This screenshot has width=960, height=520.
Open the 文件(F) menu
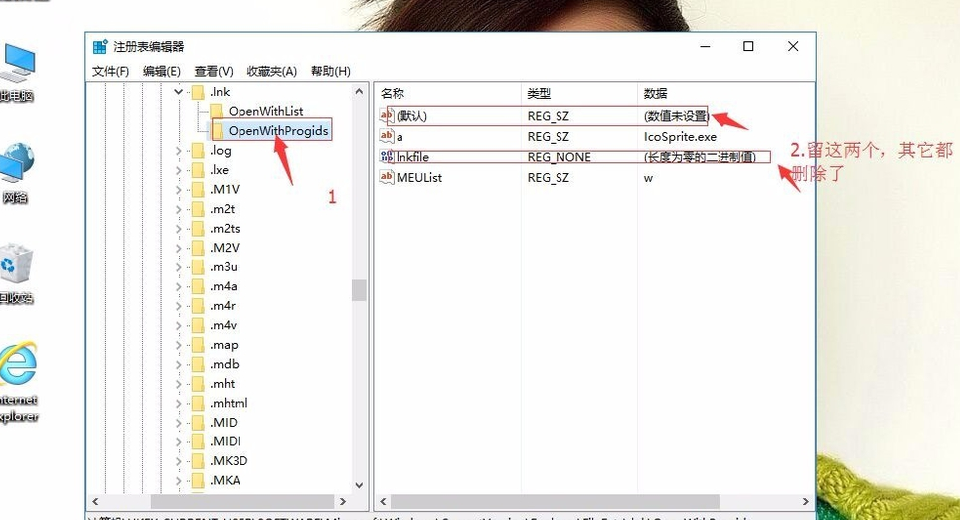(x=111, y=71)
